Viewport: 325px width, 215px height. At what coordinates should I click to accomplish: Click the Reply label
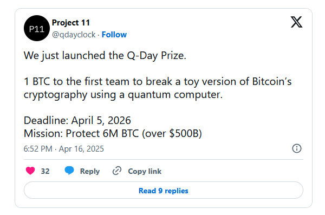coord(90,171)
